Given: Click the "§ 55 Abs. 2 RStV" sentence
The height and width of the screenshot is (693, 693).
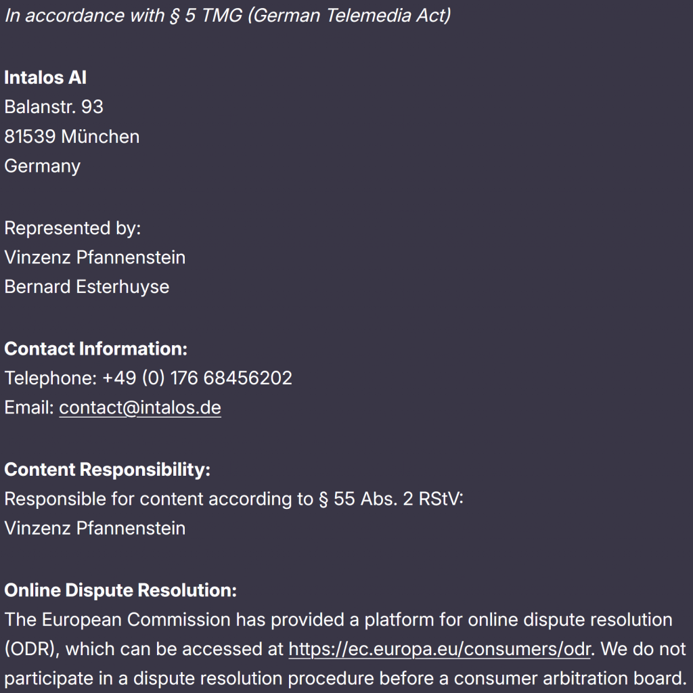Looking at the screenshot, I should [233, 499].
